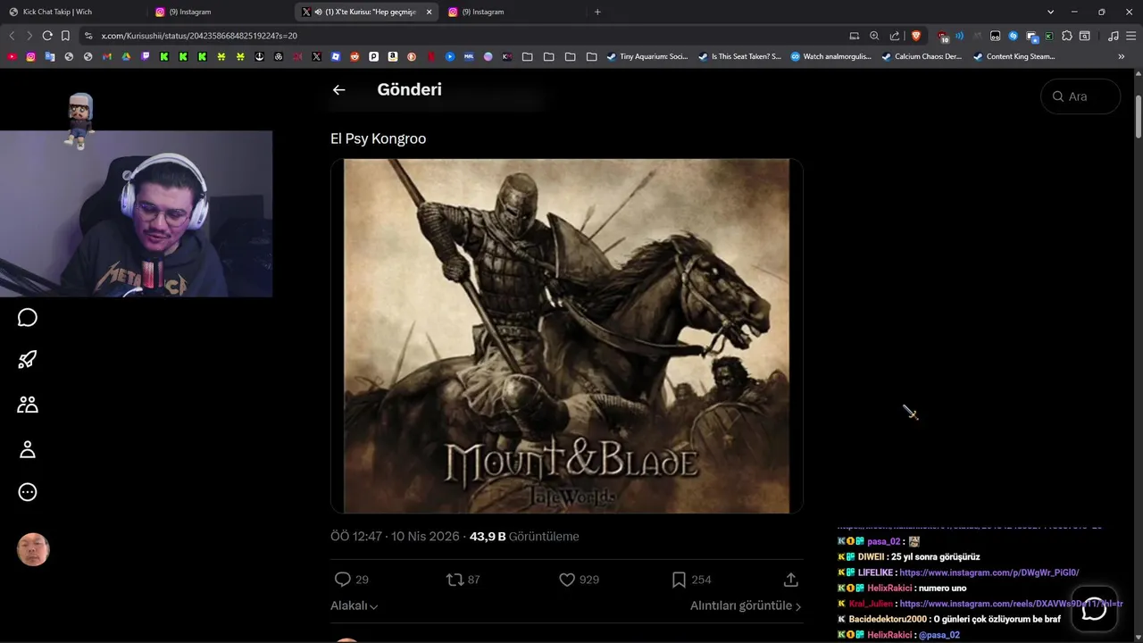Click the bookmark page icon beside reload

[x=65, y=36]
